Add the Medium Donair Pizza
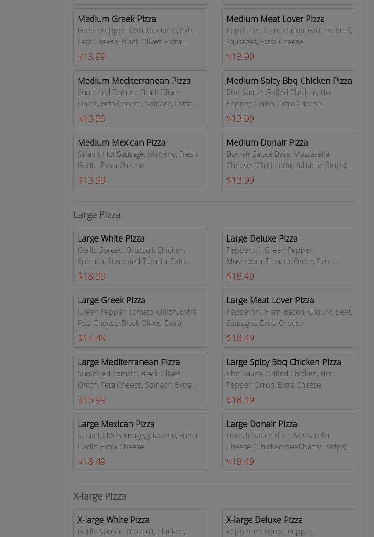Viewport: 374px width, 537px height. point(289,161)
